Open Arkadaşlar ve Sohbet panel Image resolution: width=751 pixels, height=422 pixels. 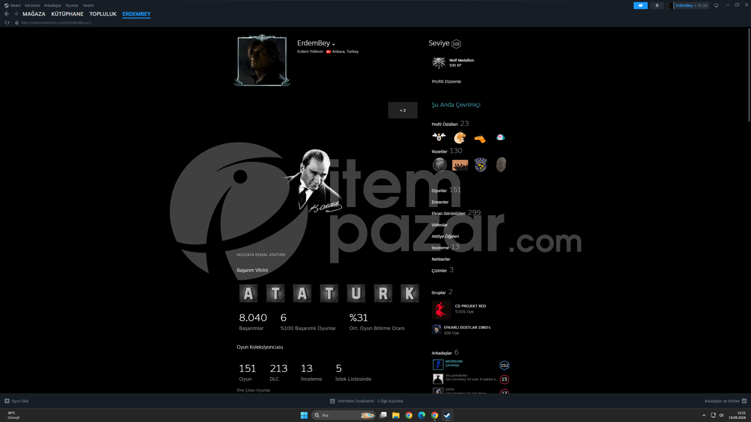[726, 401]
